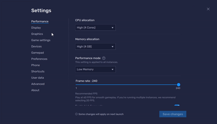Image resolution: width=217 pixels, height=124 pixels.
Task: Switch to the Display settings tab
Action: [36, 28]
